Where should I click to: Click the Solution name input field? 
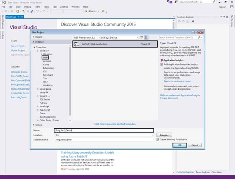click(x=104, y=140)
